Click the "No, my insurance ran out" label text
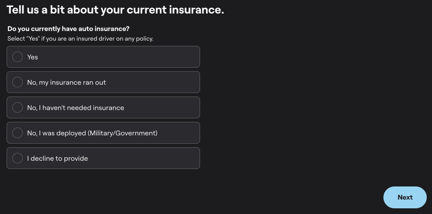The width and height of the screenshot is (432, 214). tap(67, 83)
